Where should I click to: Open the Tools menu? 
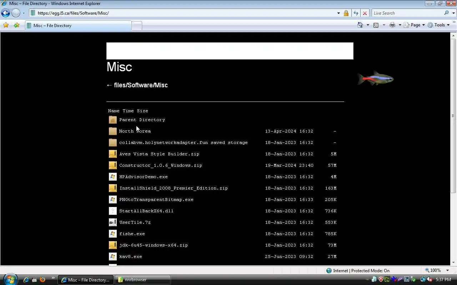[439, 25]
